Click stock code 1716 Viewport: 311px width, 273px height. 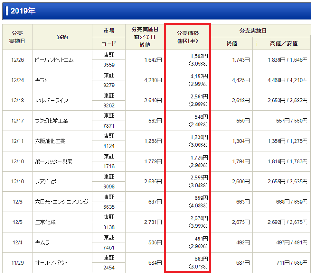tap(109, 166)
